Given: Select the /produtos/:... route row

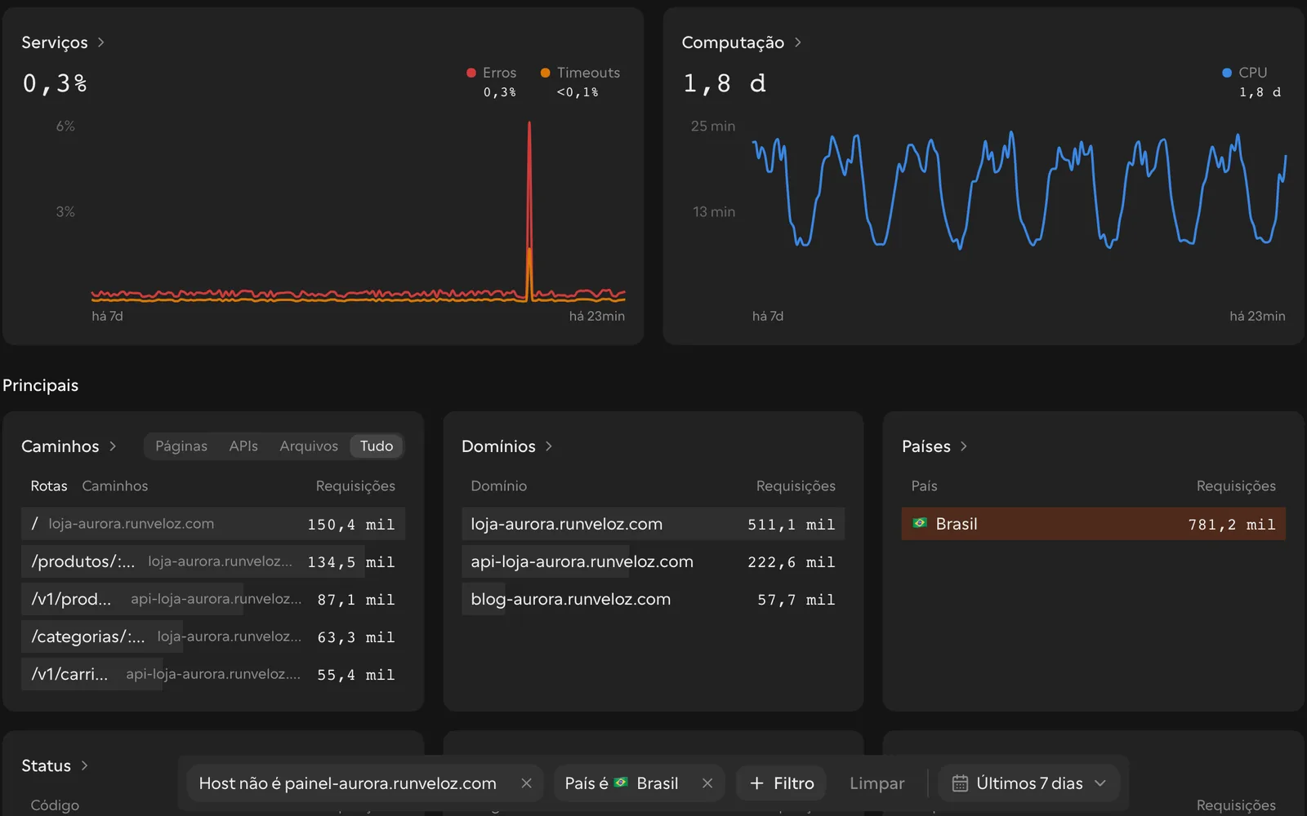Looking at the screenshot, I should (212, 561).
